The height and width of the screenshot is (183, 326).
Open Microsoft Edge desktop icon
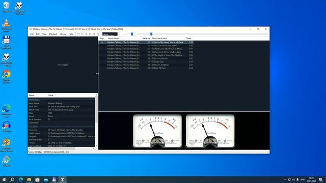click(x=7, y=111)
